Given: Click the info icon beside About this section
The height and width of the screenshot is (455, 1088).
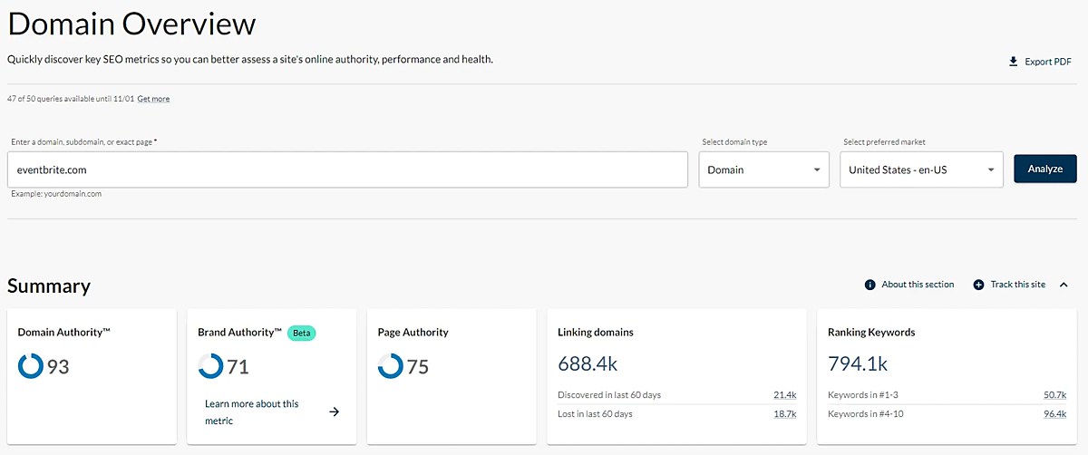Looking at the screenshot, I should coord(869,285).
